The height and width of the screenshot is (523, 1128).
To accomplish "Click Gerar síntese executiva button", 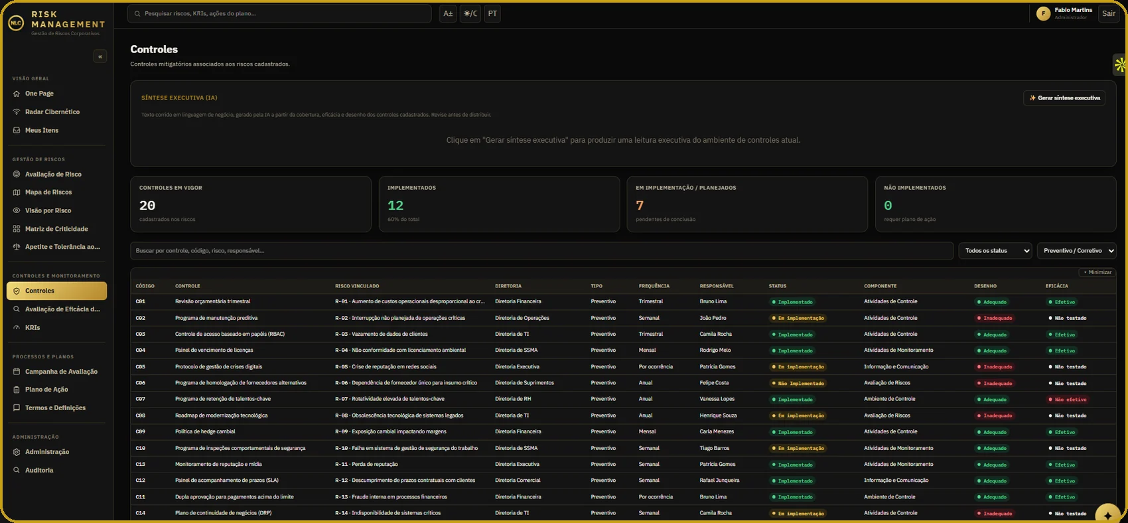I will [1064, 98].
